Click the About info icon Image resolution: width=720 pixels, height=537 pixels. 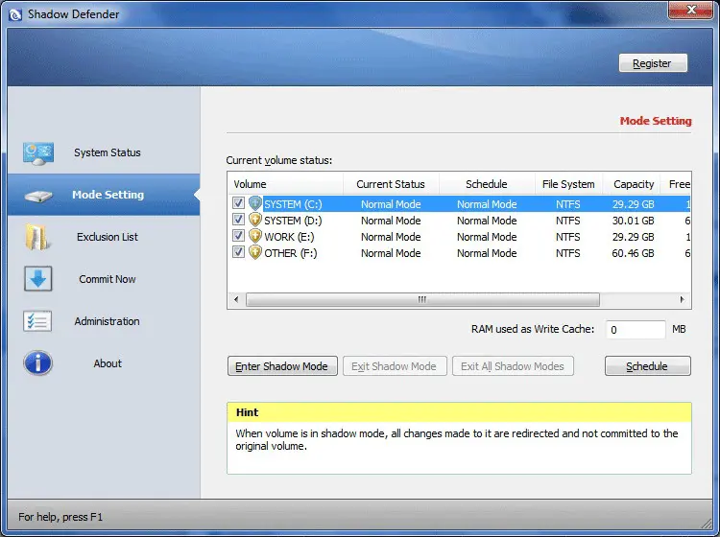pos(37,363)
